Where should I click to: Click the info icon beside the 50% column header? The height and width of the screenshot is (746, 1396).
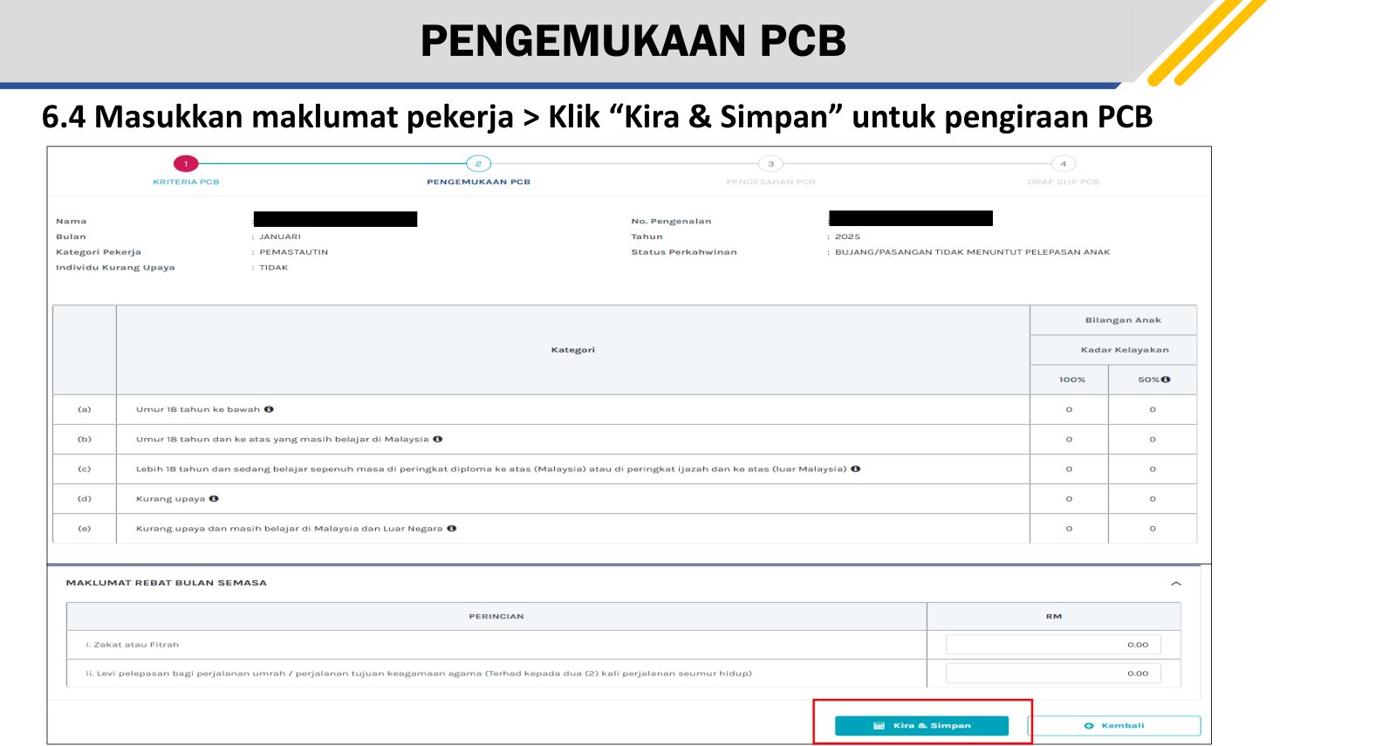pyautogui.click(x=1166, y=380)
